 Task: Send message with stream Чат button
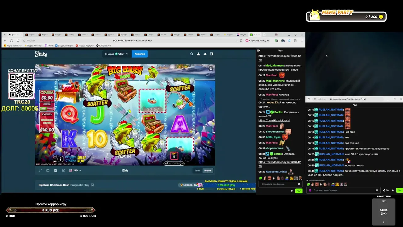299,191
